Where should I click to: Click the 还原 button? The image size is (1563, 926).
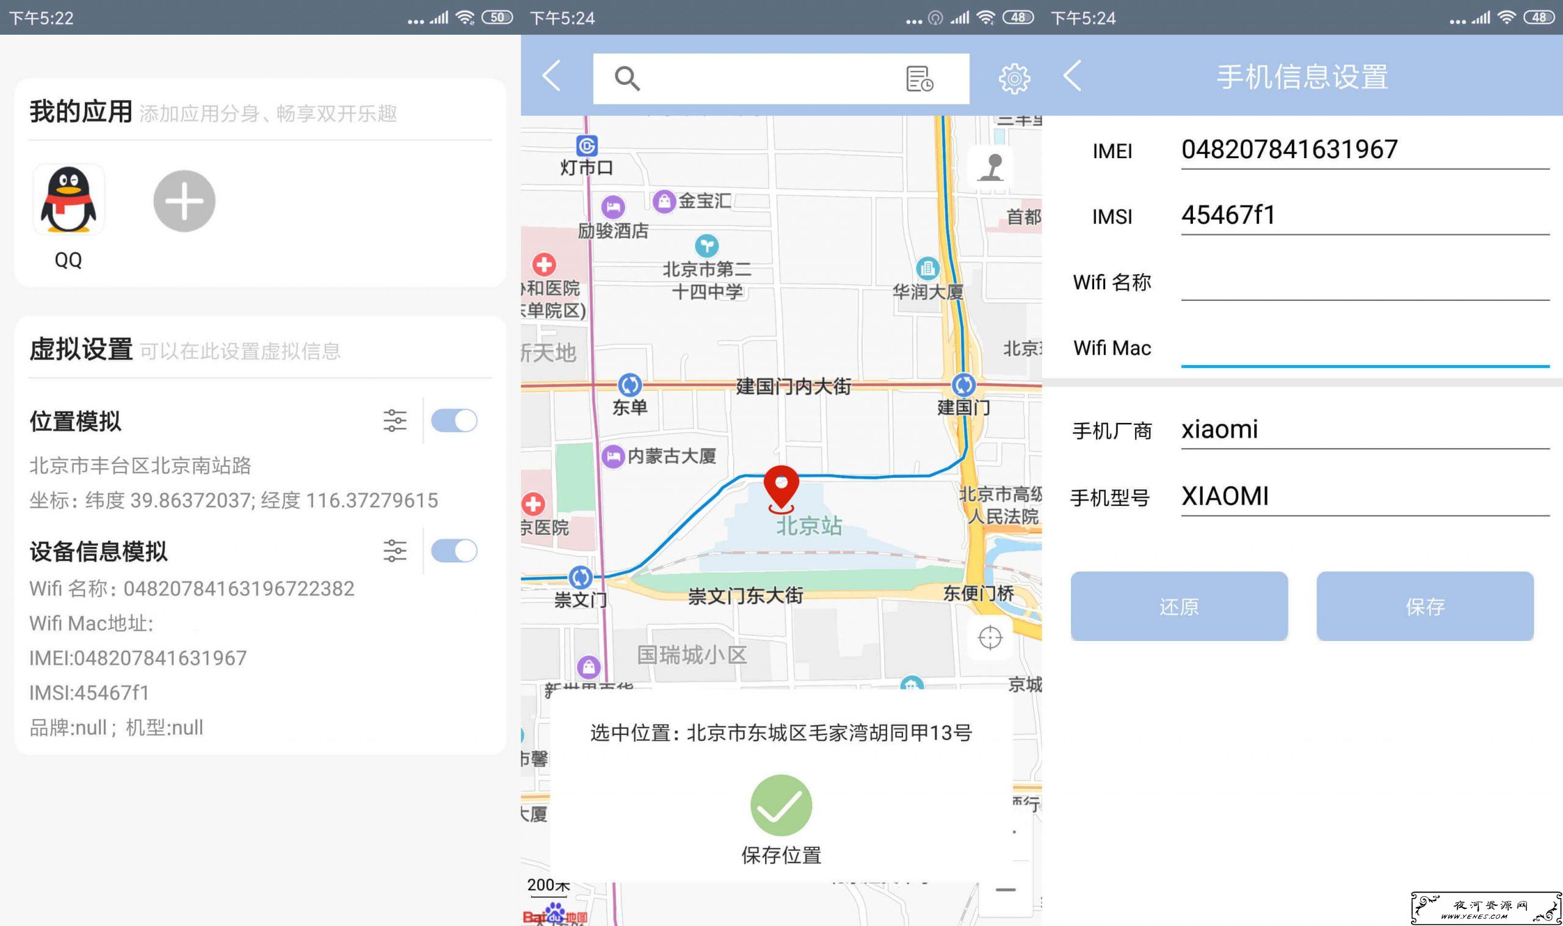(x=1179, y=606)
